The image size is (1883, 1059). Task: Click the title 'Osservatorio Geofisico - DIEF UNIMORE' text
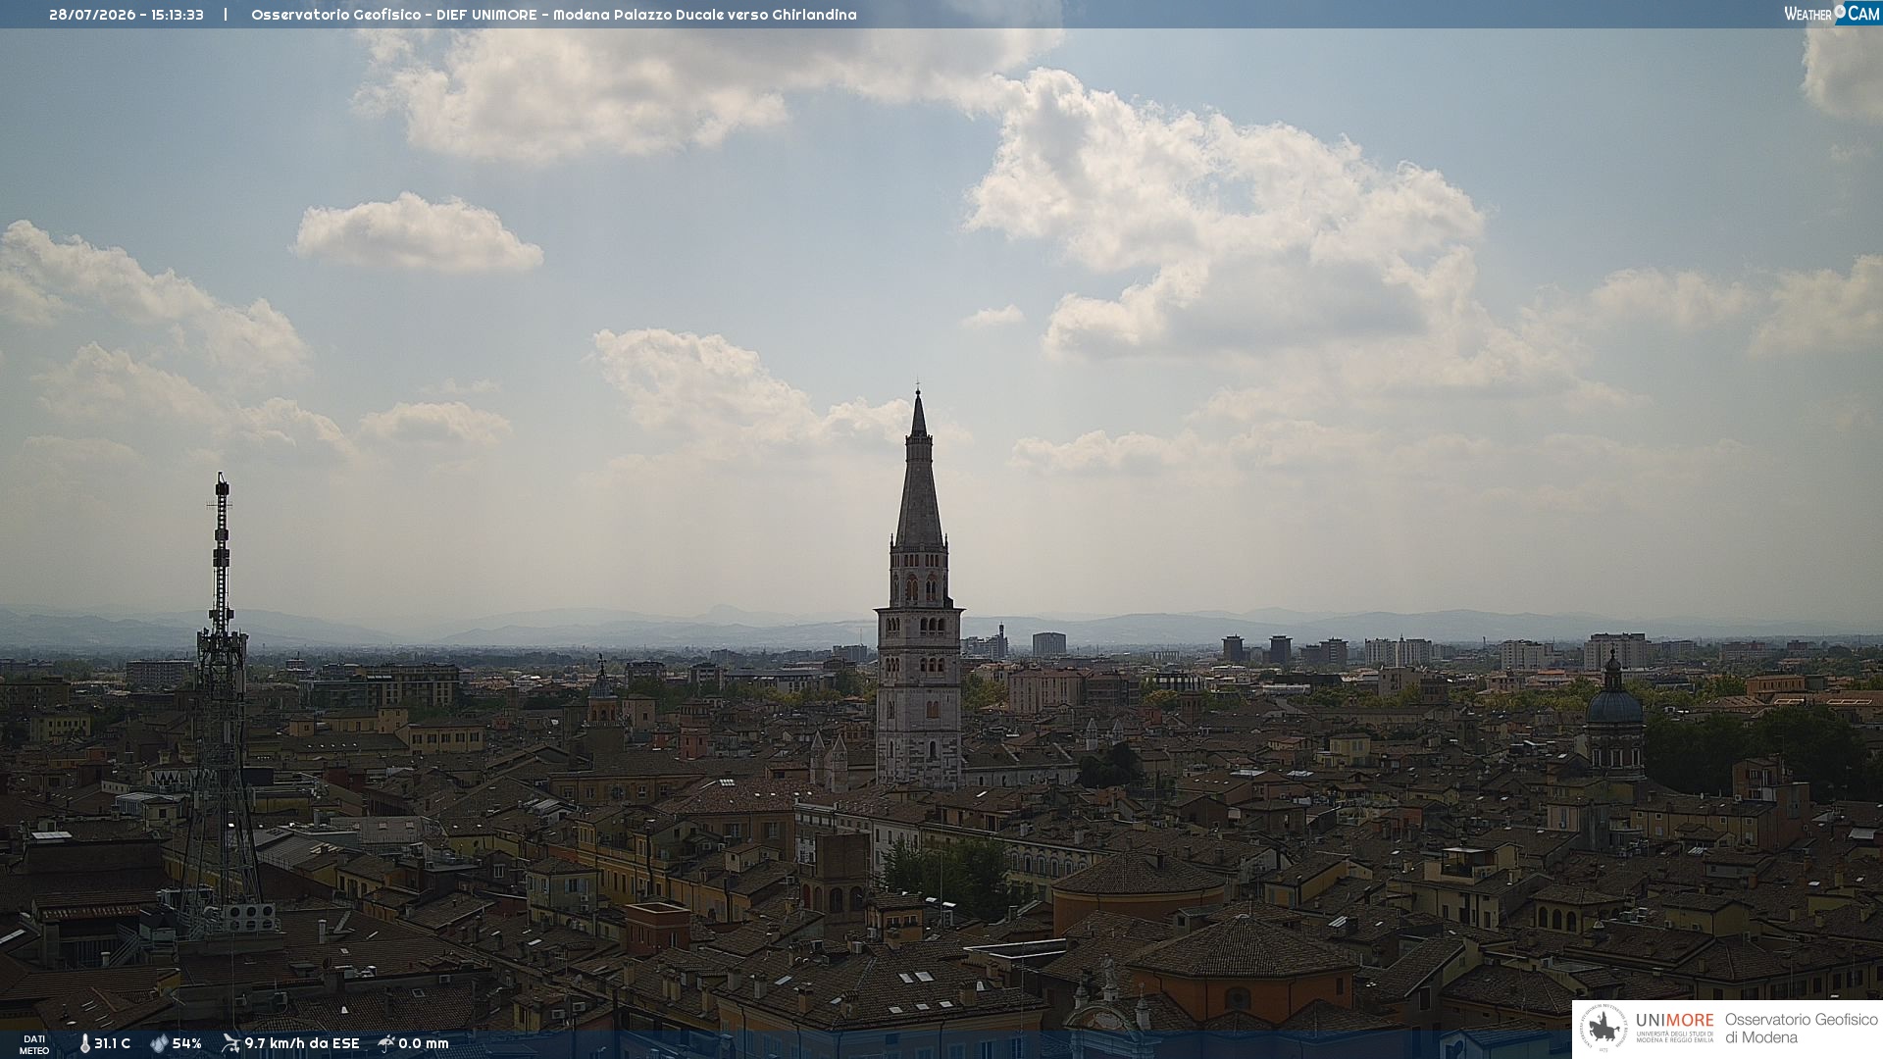point(392,15)
